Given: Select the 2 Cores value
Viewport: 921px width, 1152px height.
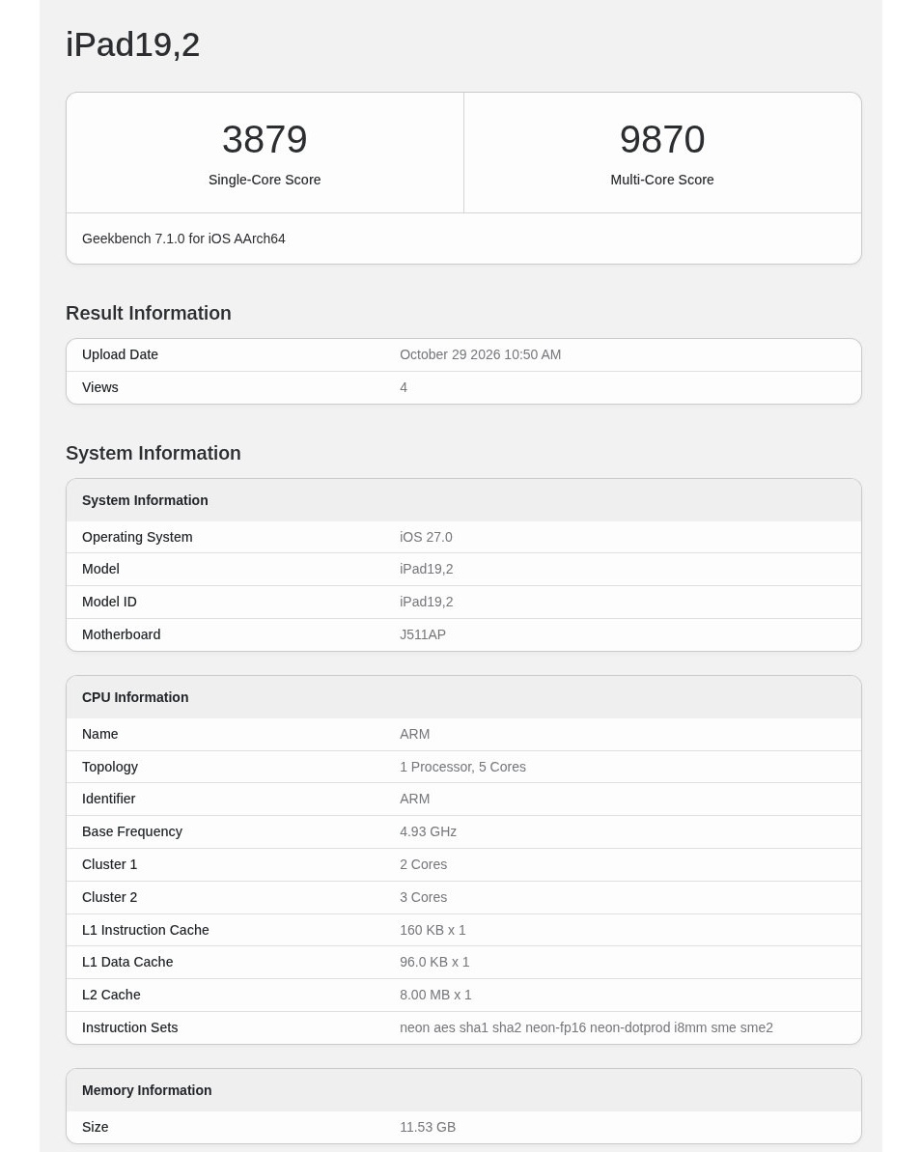Looking at the screenshot, I should [x=423, y=865].
